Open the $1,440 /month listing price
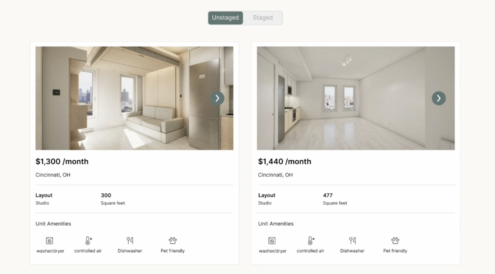Image resolution: width=495 pixels, height=274 pixels. point(284,161)
